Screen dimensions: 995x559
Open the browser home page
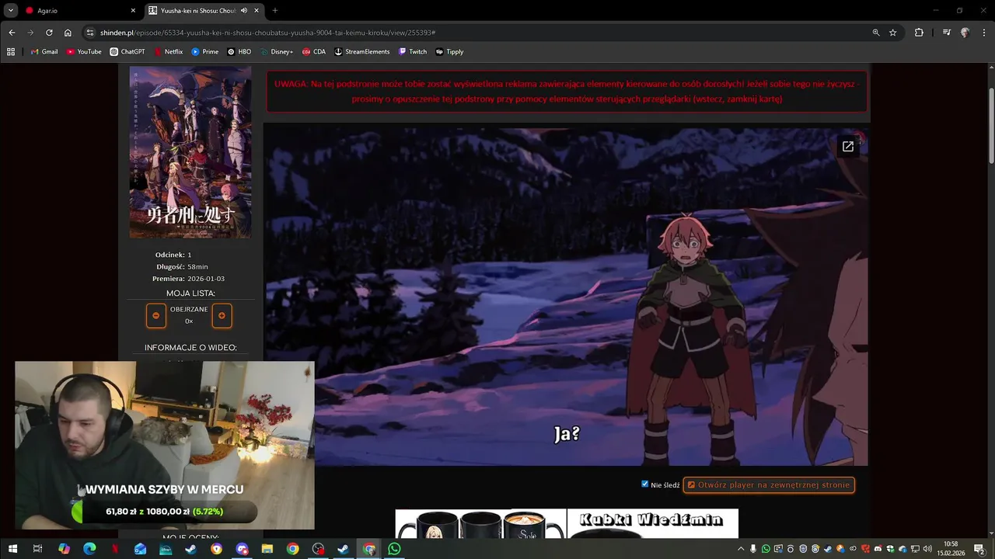(x=68, y=33)
